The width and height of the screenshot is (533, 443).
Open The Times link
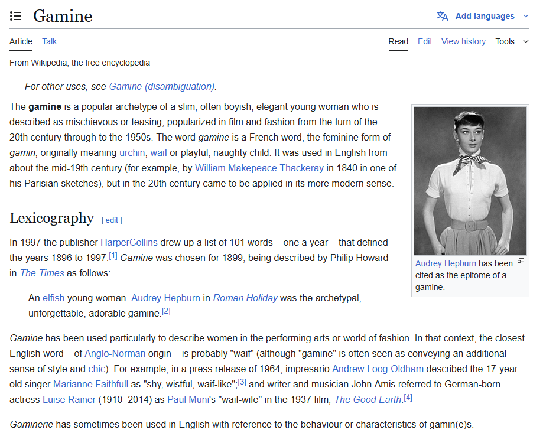tap(42, 273)
